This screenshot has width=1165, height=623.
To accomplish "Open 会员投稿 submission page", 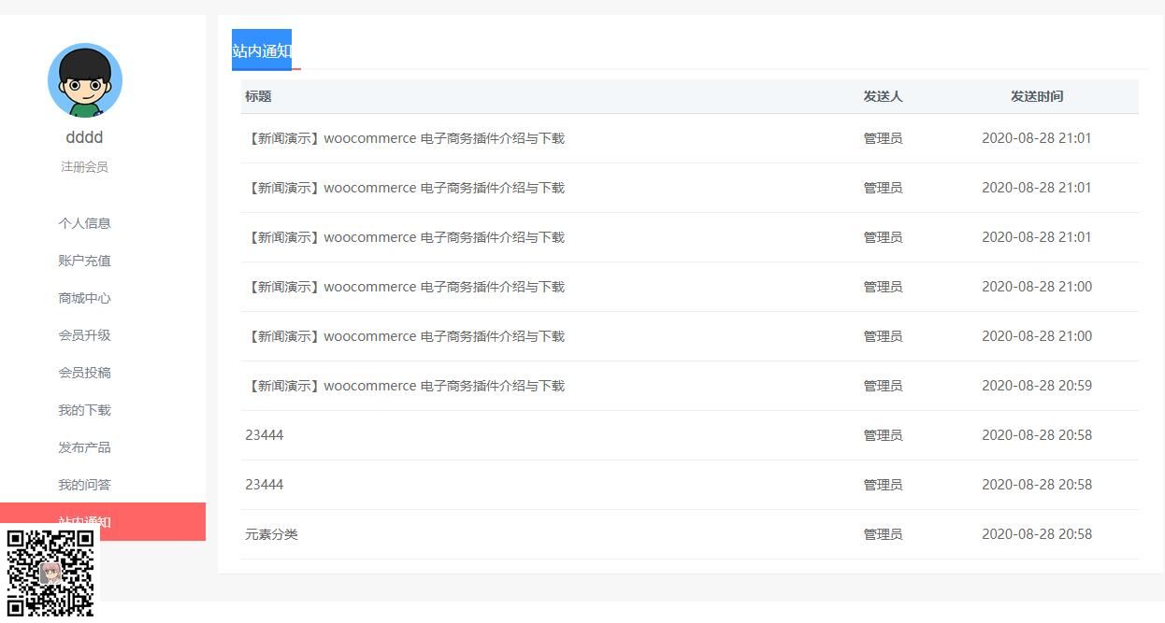I will (84, 373).
